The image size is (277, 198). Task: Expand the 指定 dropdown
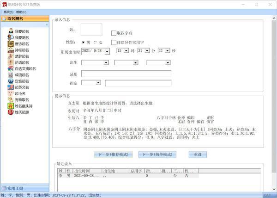pyautogui.click(x=98, y=83)
